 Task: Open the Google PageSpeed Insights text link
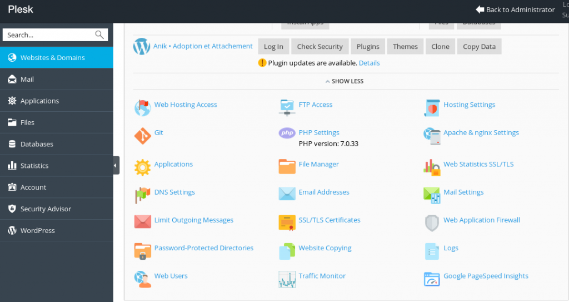click(x=486, y=276)
